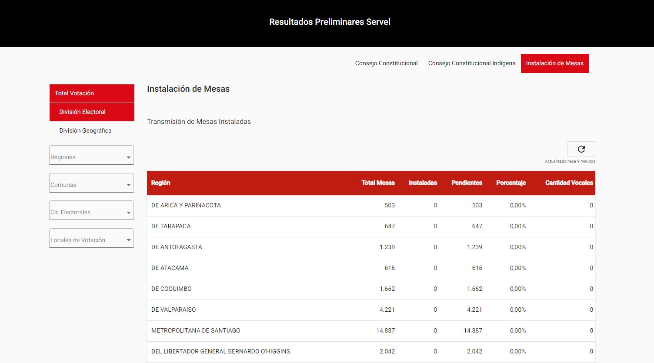The width and height of the screenshot is (654, 363).
Task: Click the Pendientes column header
Action: (x=467, y=183)
